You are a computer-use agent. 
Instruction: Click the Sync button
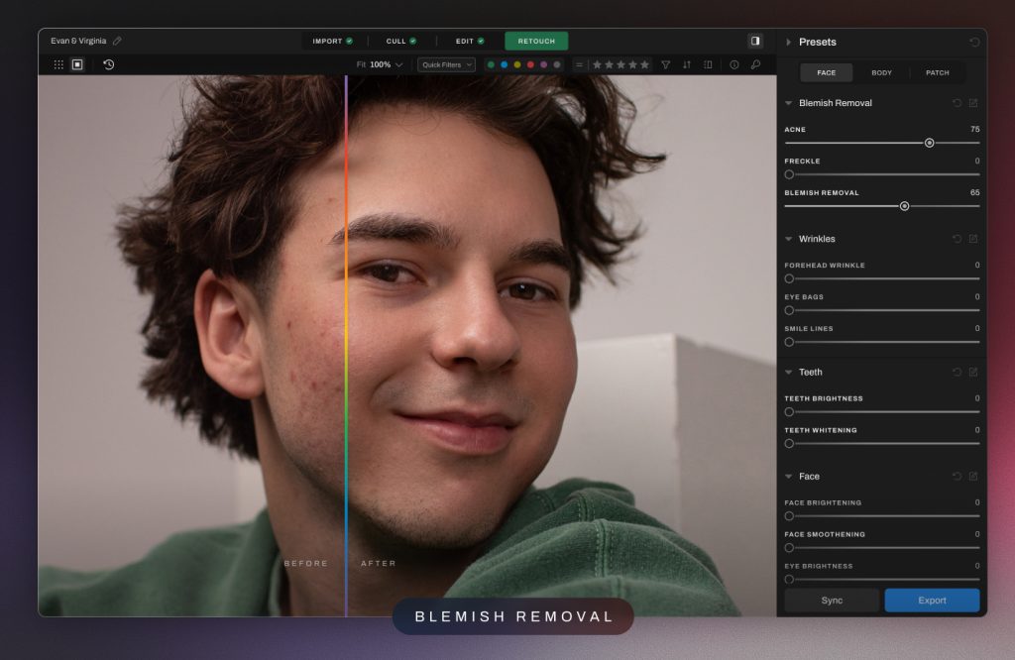point(832,601)
